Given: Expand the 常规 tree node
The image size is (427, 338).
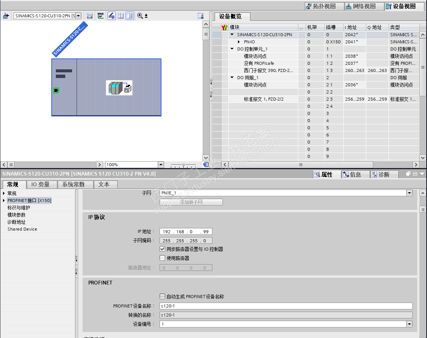Looking at the screenshot, I should pos(4,193).
